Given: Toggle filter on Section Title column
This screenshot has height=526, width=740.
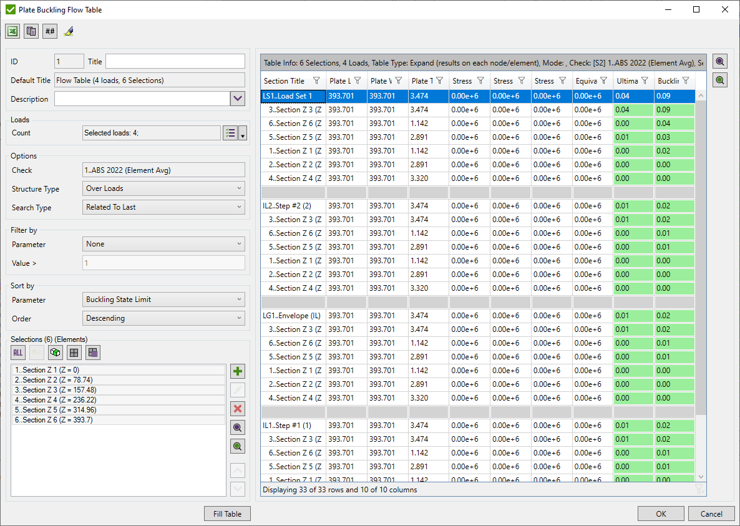Looking at the screenshot, I should pyautogui.click(x=318, y=80).
